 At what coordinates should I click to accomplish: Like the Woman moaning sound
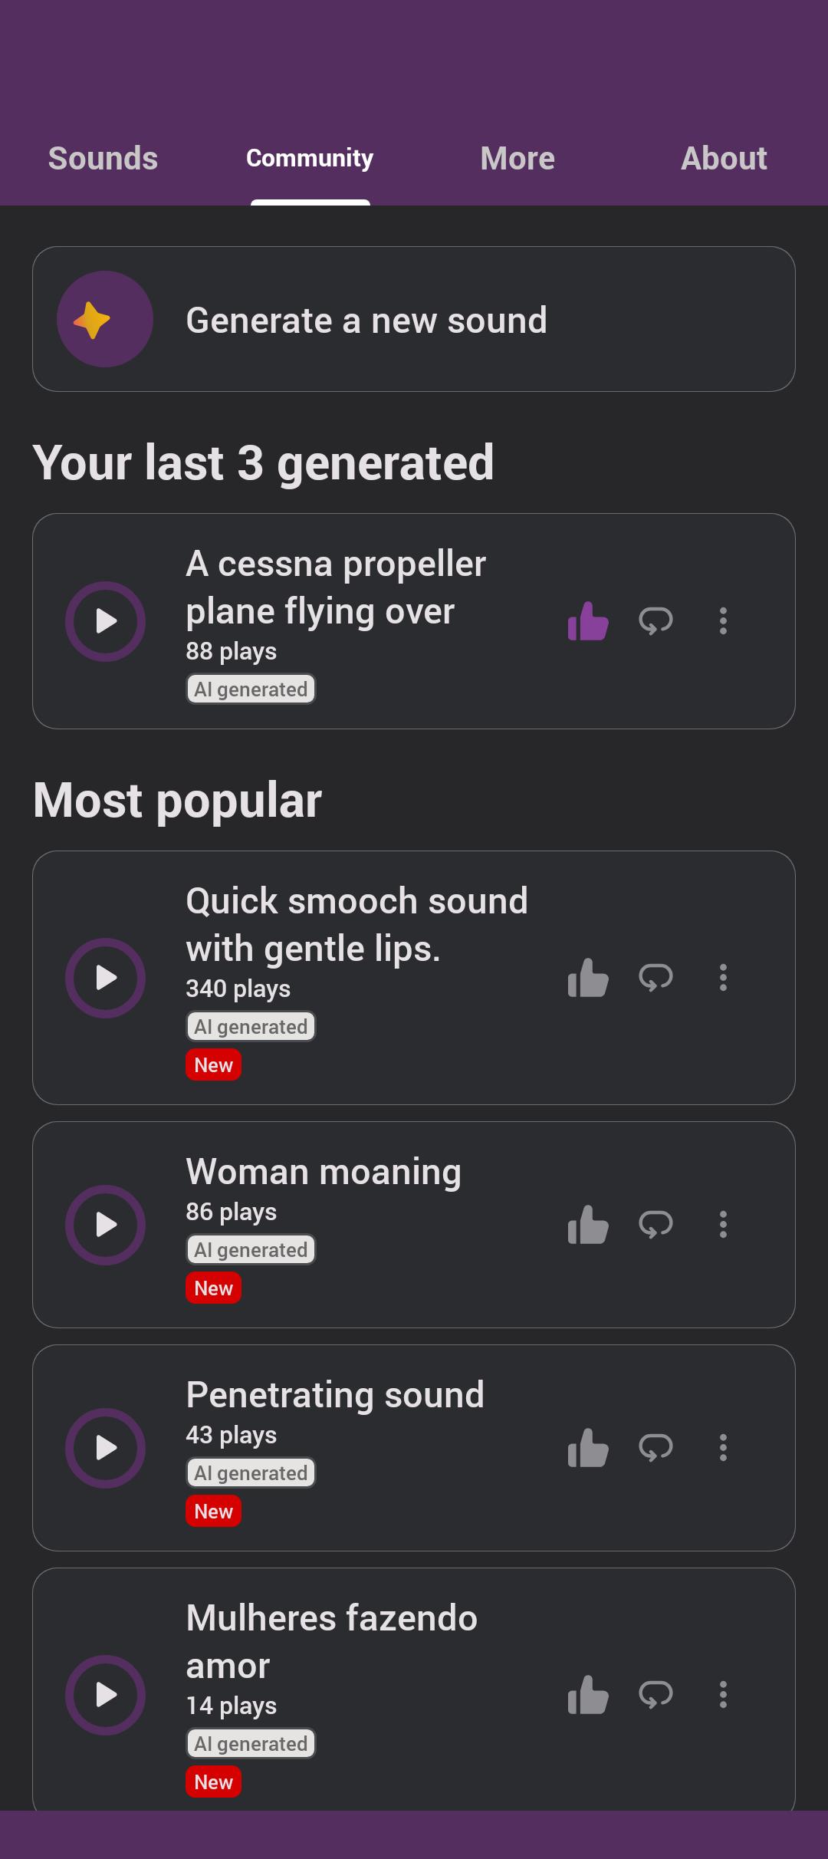(x=588, y=1224)
